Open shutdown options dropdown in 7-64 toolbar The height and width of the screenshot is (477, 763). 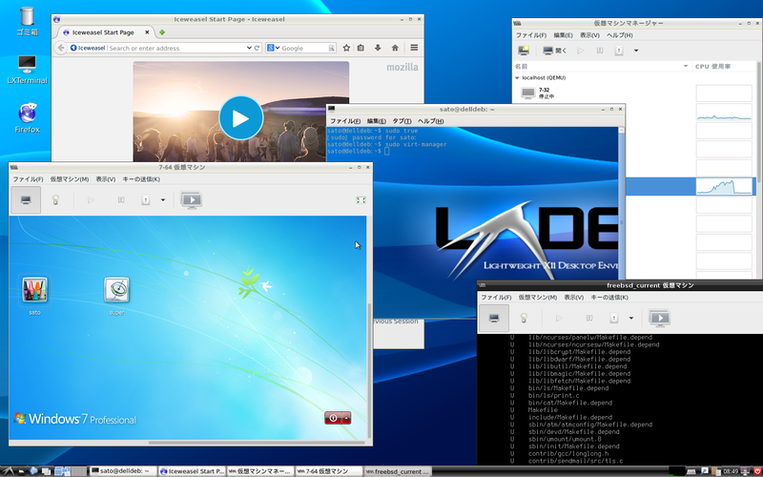pyautogui.click(x=162, y=200)
